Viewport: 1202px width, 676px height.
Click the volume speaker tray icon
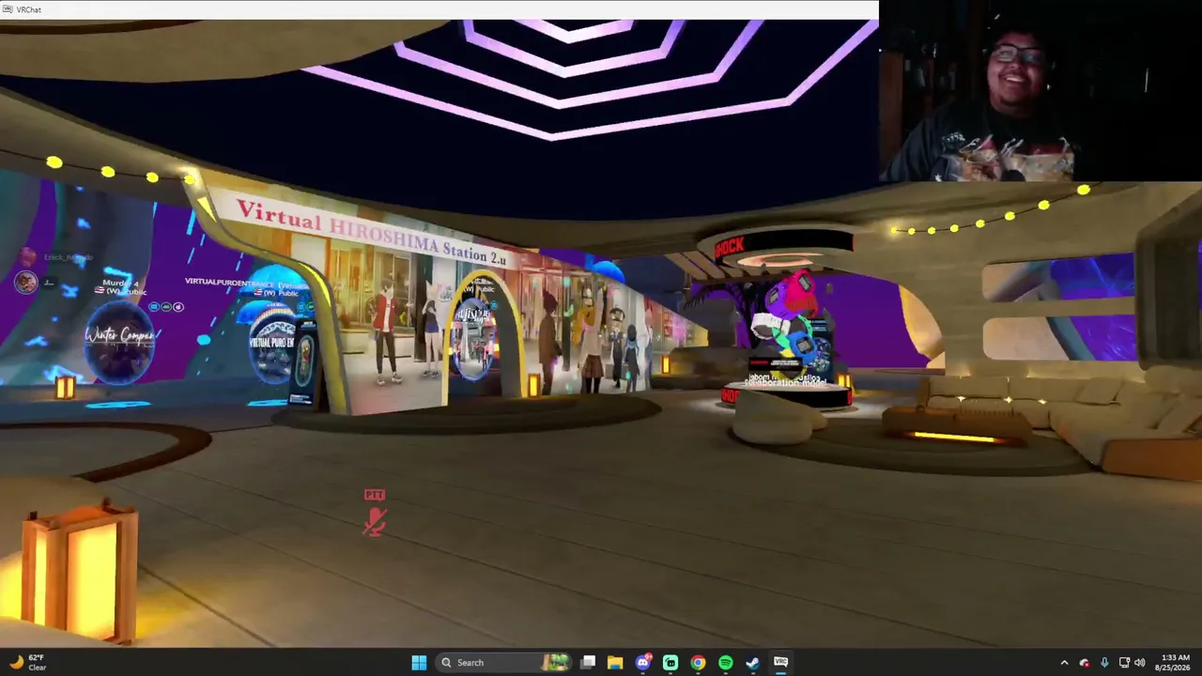coord(1140,662)
